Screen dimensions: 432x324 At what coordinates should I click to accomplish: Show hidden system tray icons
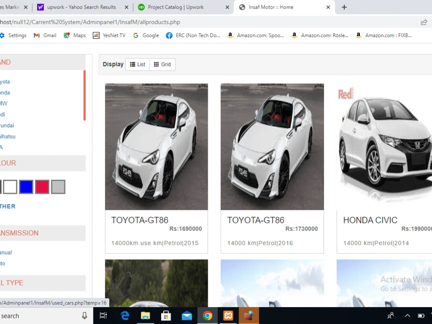coord(407,316)
